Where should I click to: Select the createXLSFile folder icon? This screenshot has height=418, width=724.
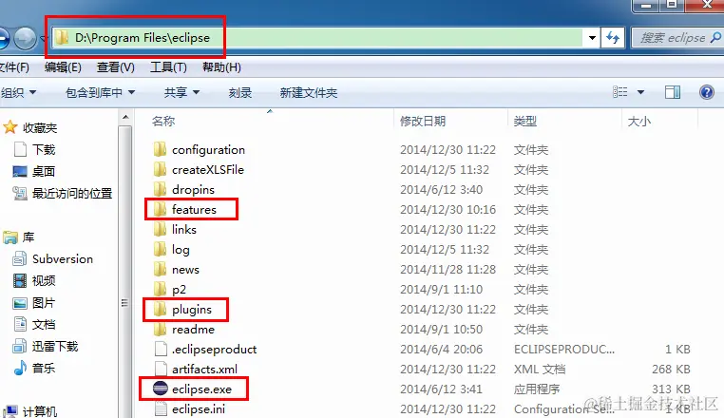click(160, 169)
